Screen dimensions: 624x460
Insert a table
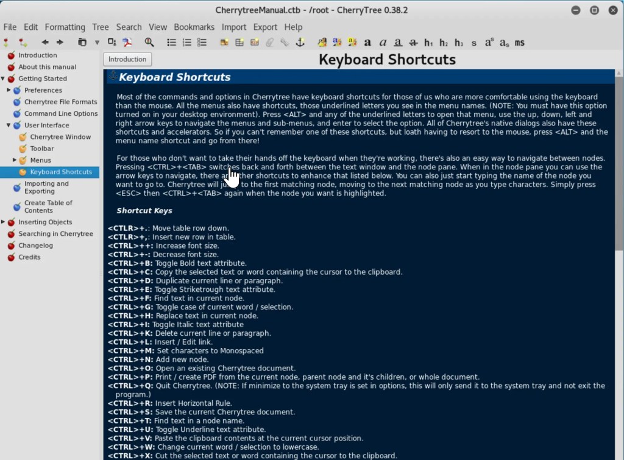[239, 43]
